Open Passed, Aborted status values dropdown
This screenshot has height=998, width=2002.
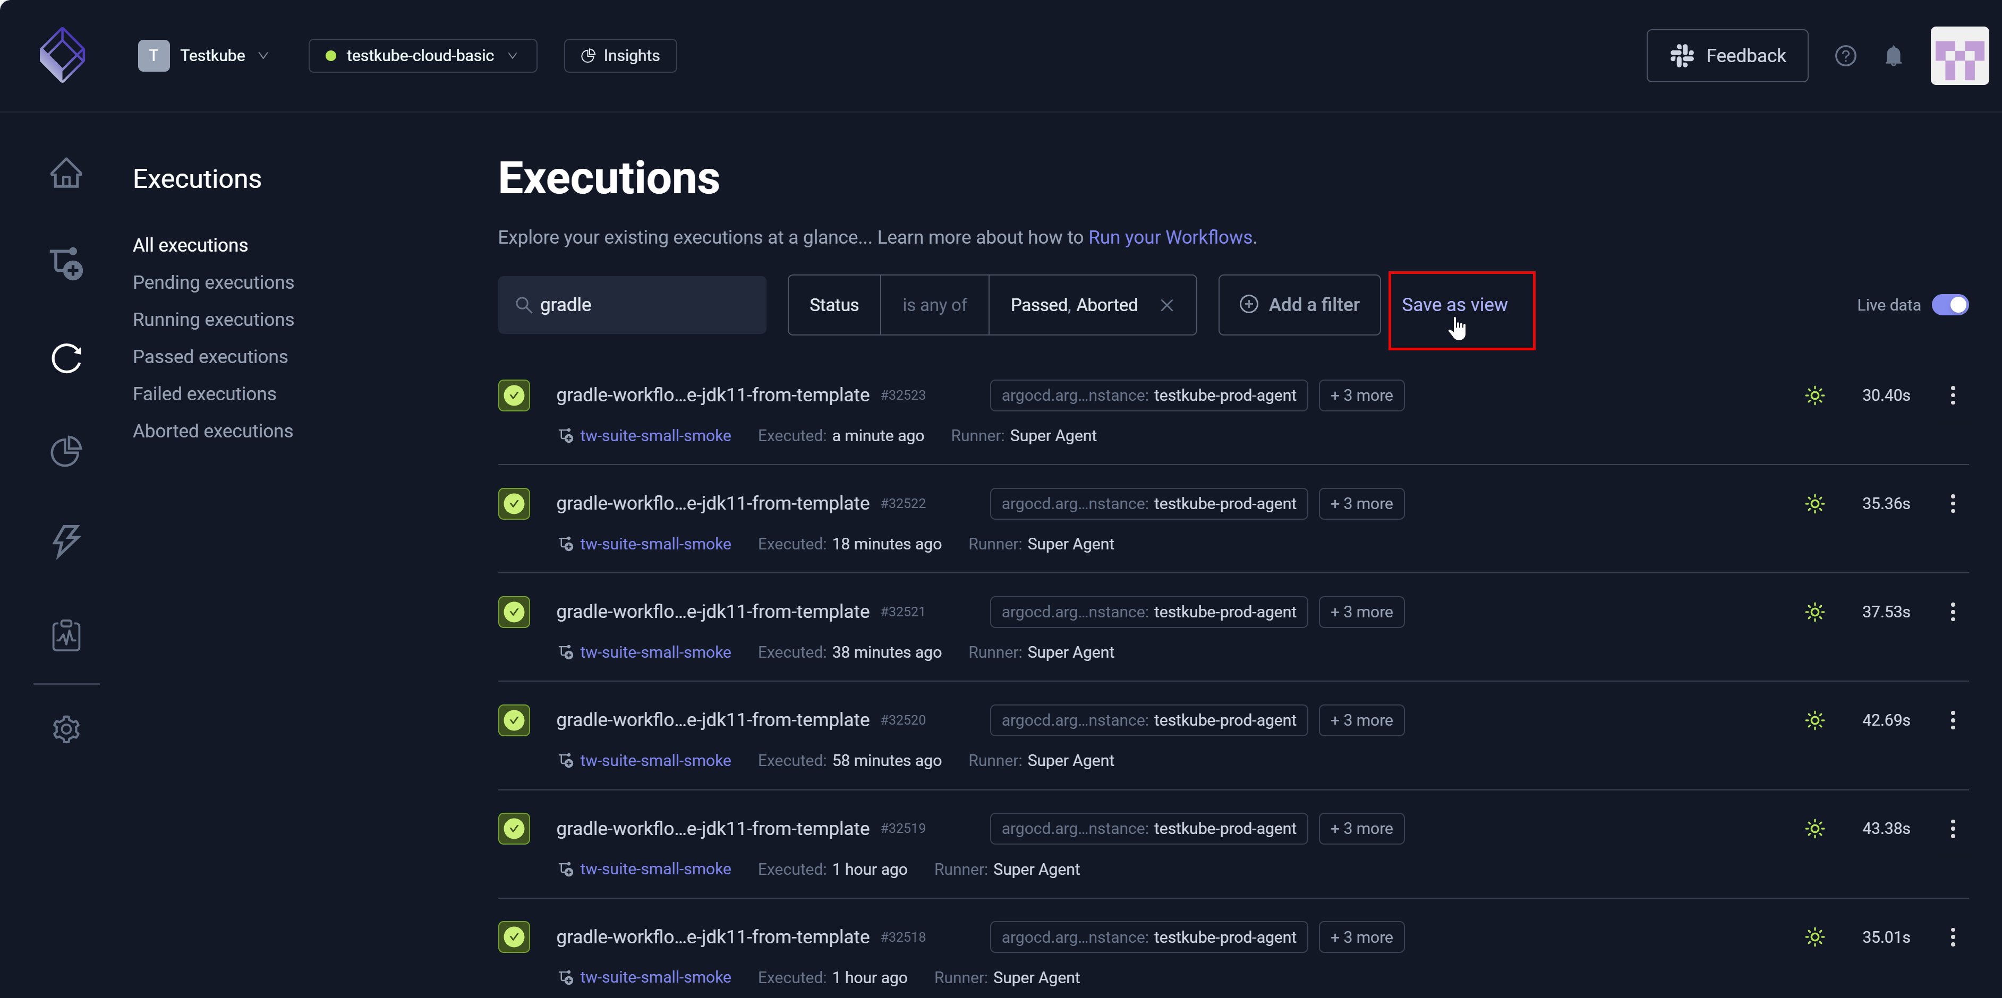tap(1074, 305)
